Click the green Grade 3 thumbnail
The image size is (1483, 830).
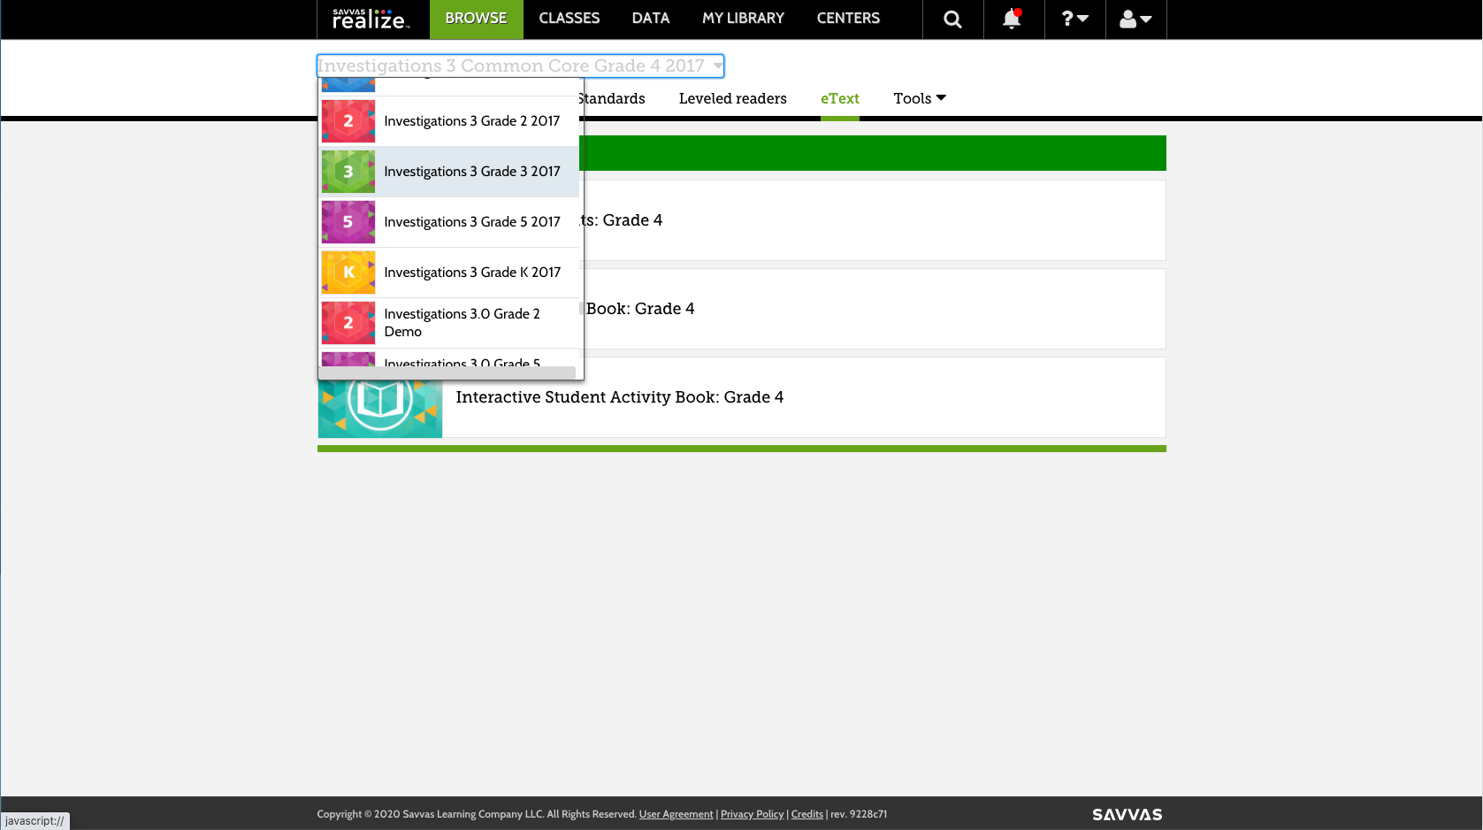348,172
